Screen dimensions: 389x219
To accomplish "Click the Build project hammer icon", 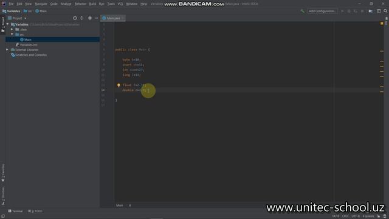I will pyautogui.click(x=303, y=11).
